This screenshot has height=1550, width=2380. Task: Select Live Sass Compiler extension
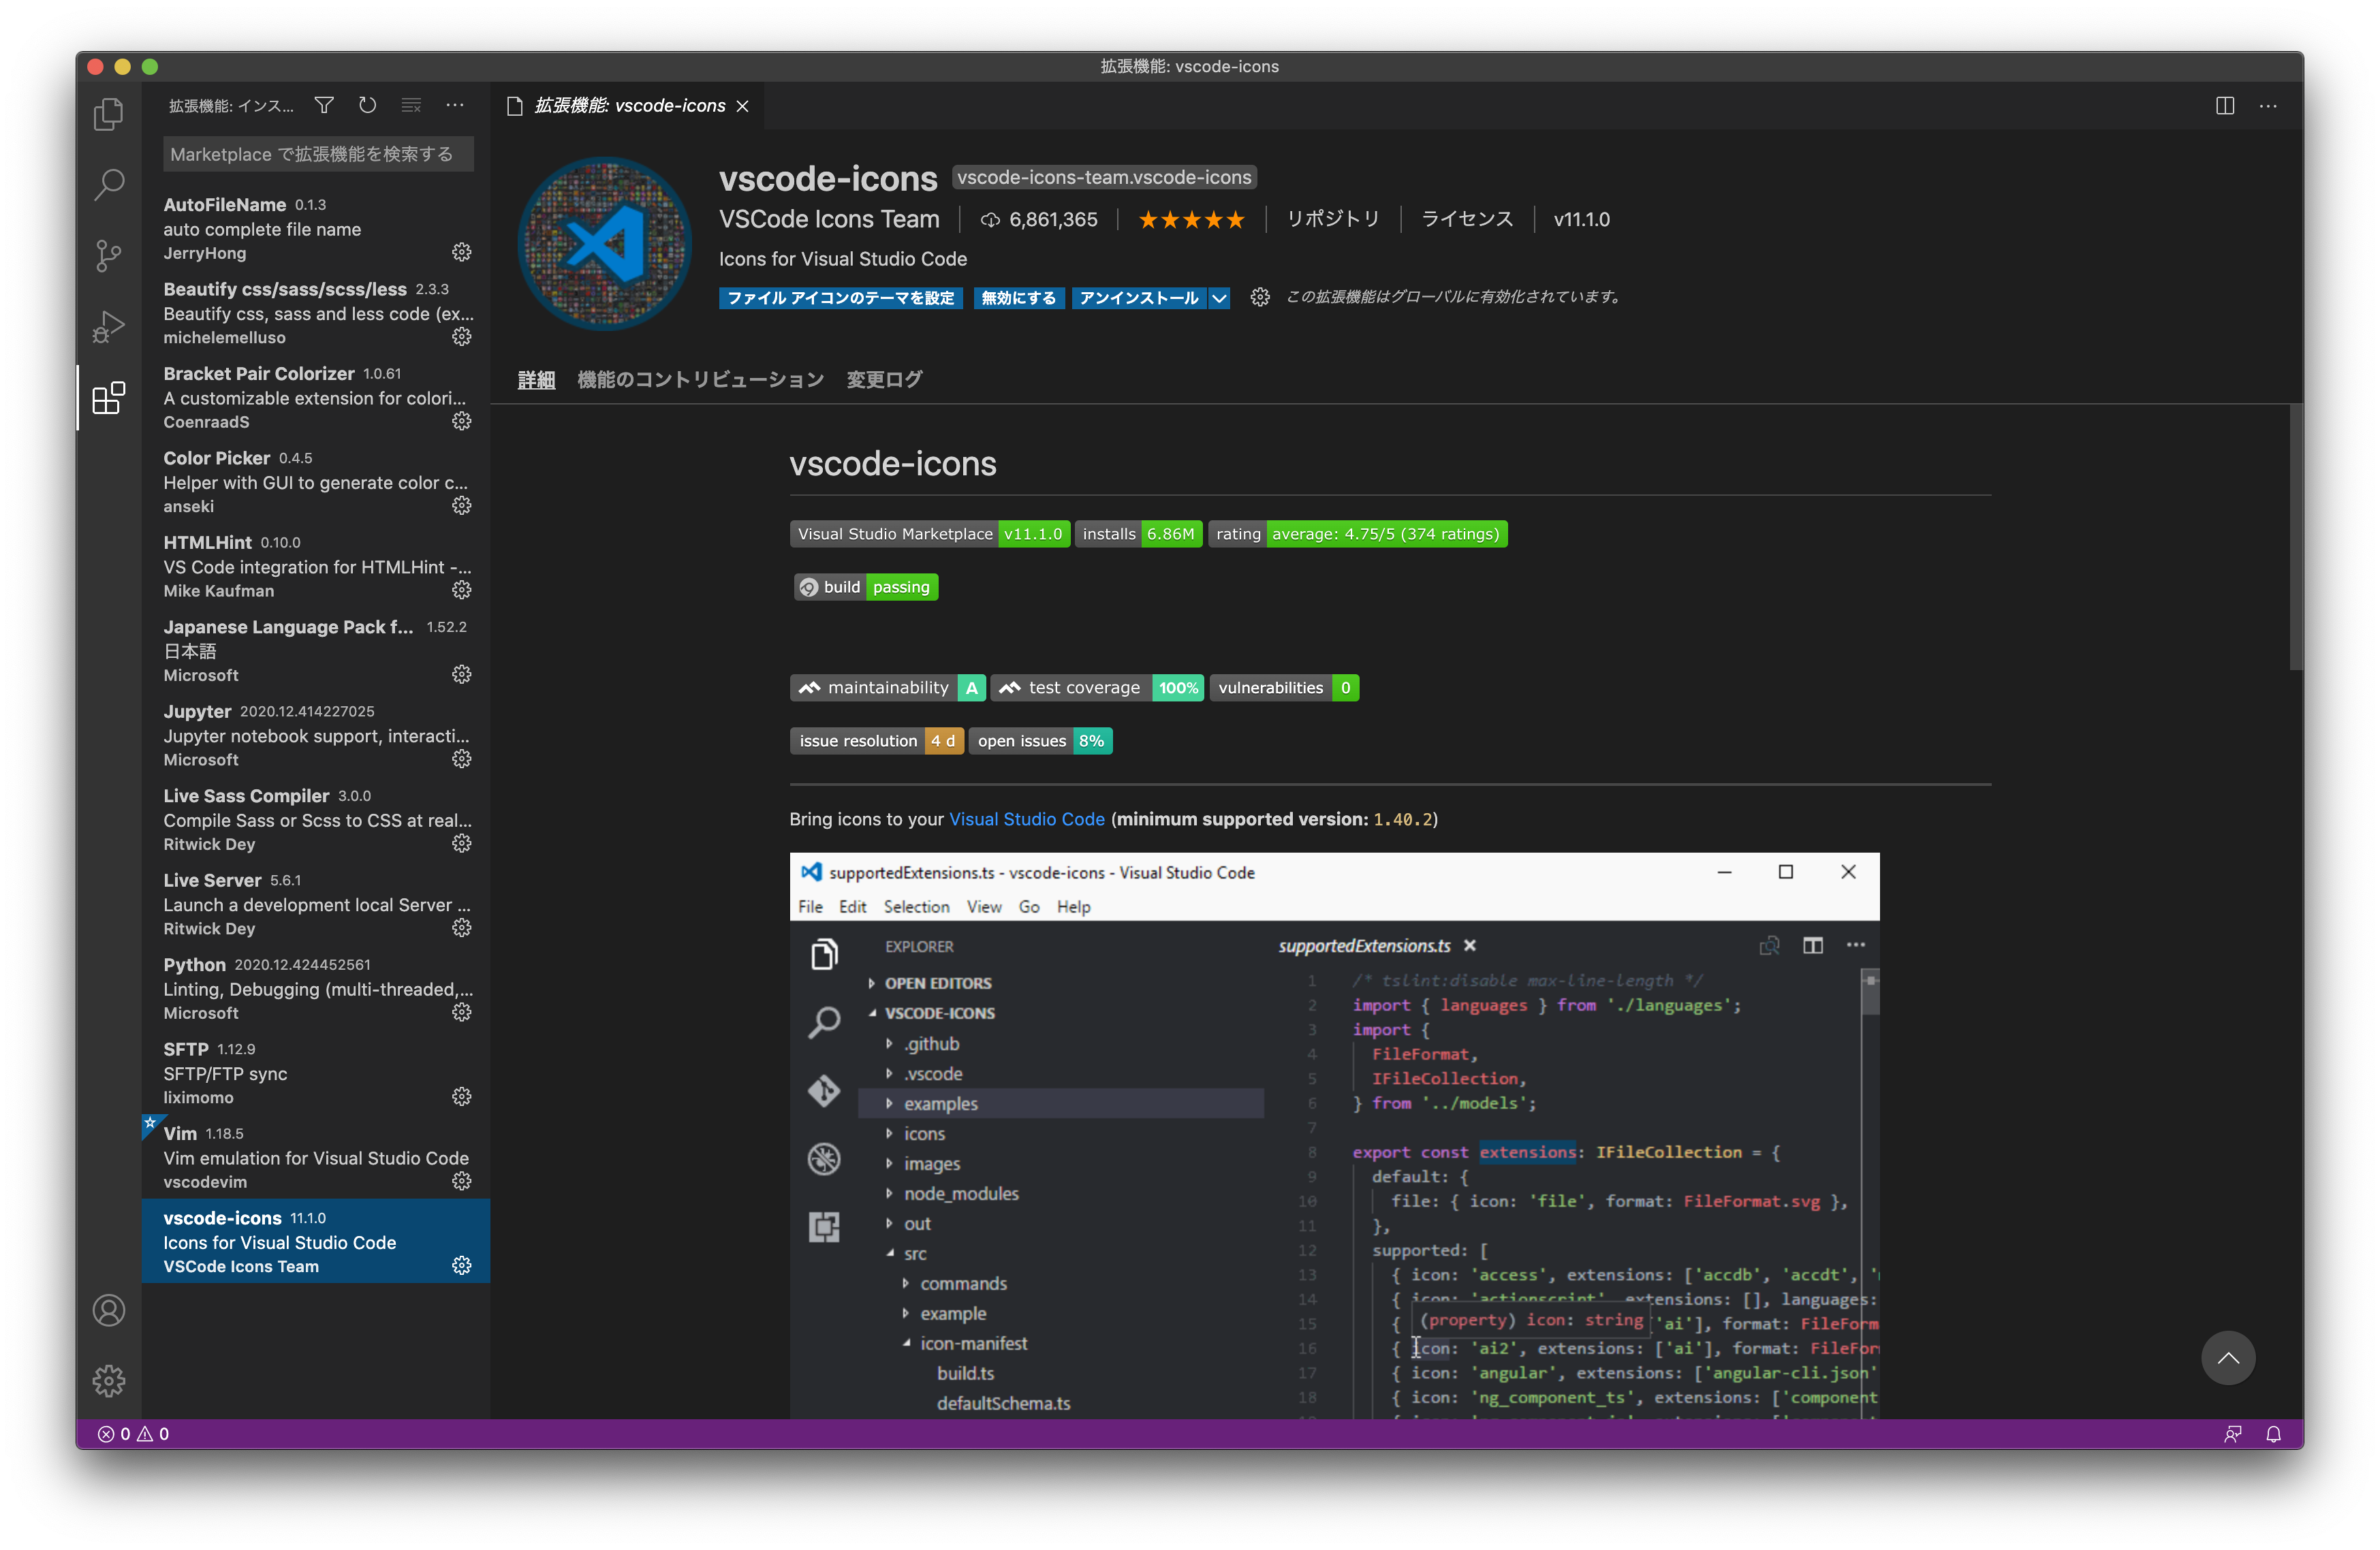[316, 820]
